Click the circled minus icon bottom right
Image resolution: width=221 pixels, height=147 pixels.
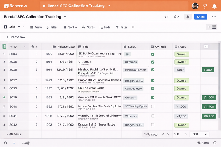[x=215, y=143]
